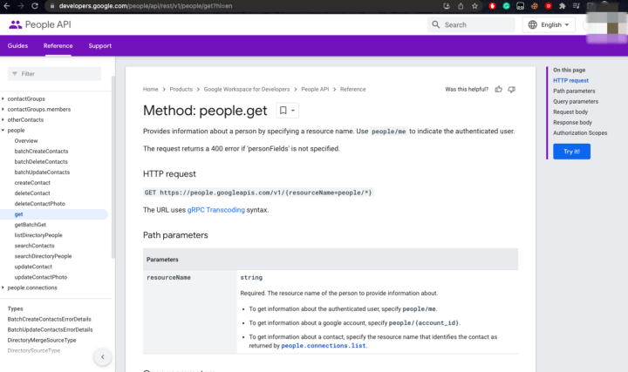Open batchCreateContacts in sidebar
The image size is (628, 372).
pyautogui.click(x=41, y=152)
